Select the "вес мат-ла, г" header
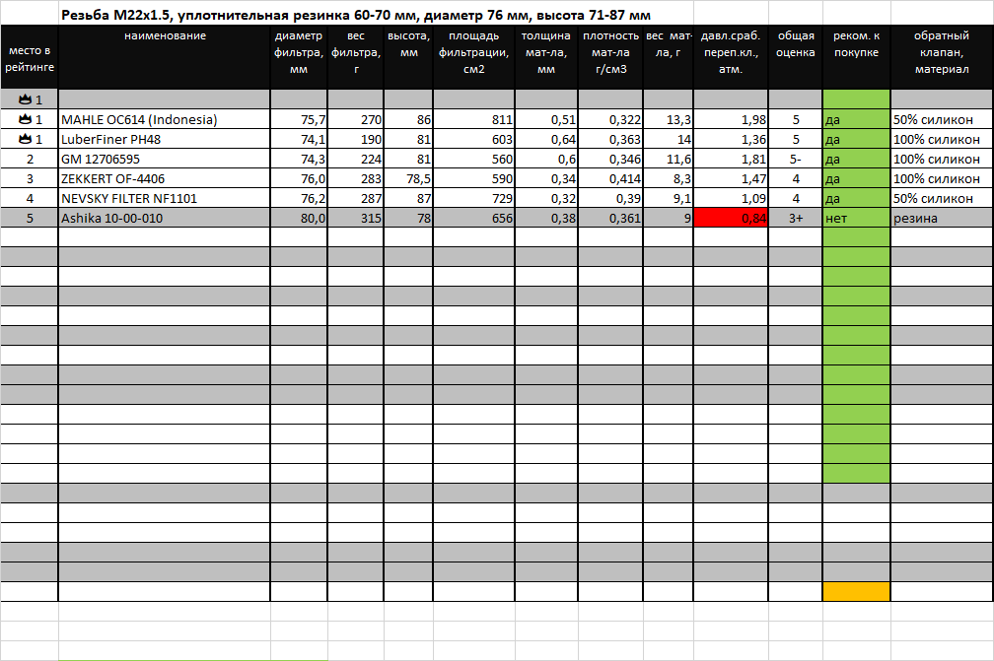 click(669, 58)
